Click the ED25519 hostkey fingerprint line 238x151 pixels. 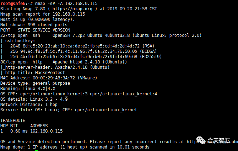pyautogui.click(x=86, y=57)
